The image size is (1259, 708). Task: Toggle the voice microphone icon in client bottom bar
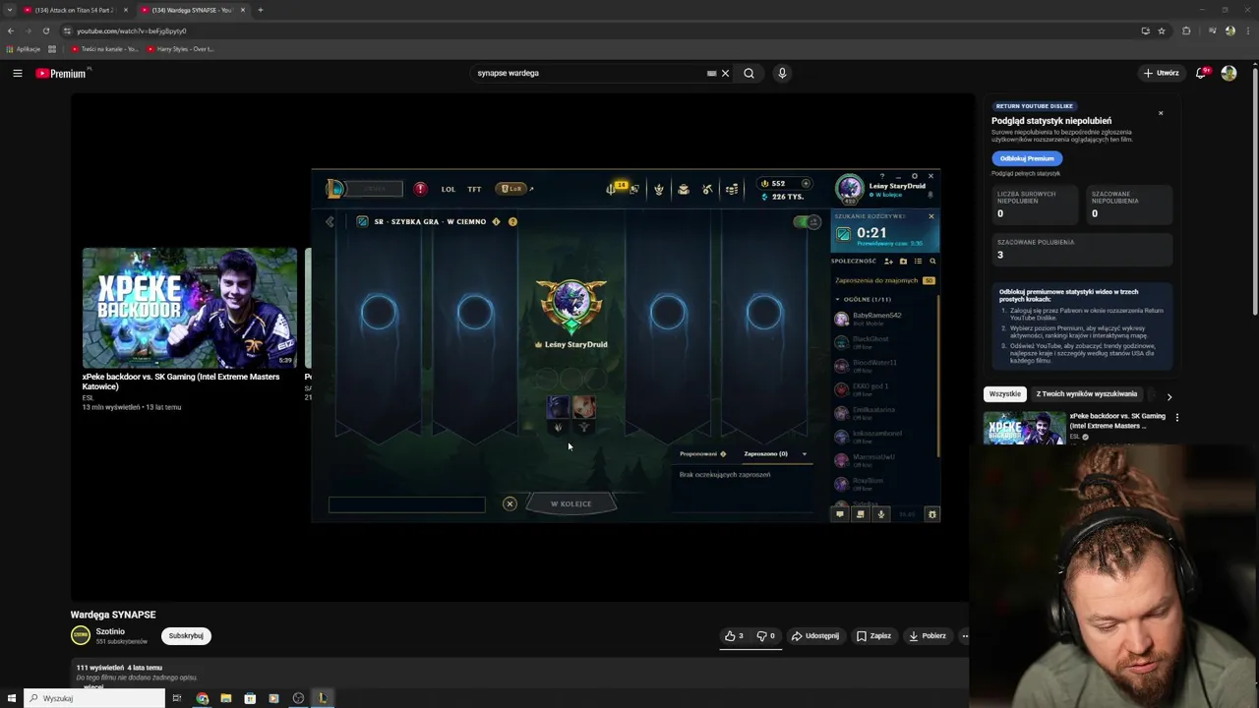pyautogui.click(x=881, y=514)
